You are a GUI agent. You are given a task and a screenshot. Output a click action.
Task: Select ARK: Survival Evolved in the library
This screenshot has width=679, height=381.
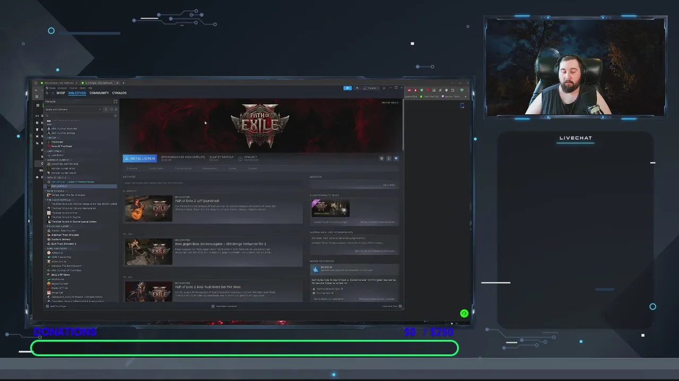pos(63,133)
